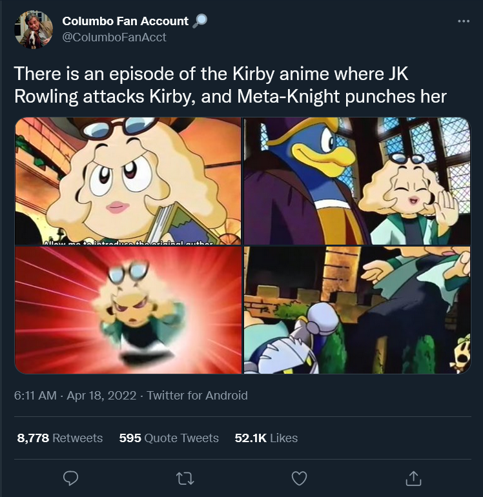
Task: View the 52.1K Likes list
Action: [266, 438]
